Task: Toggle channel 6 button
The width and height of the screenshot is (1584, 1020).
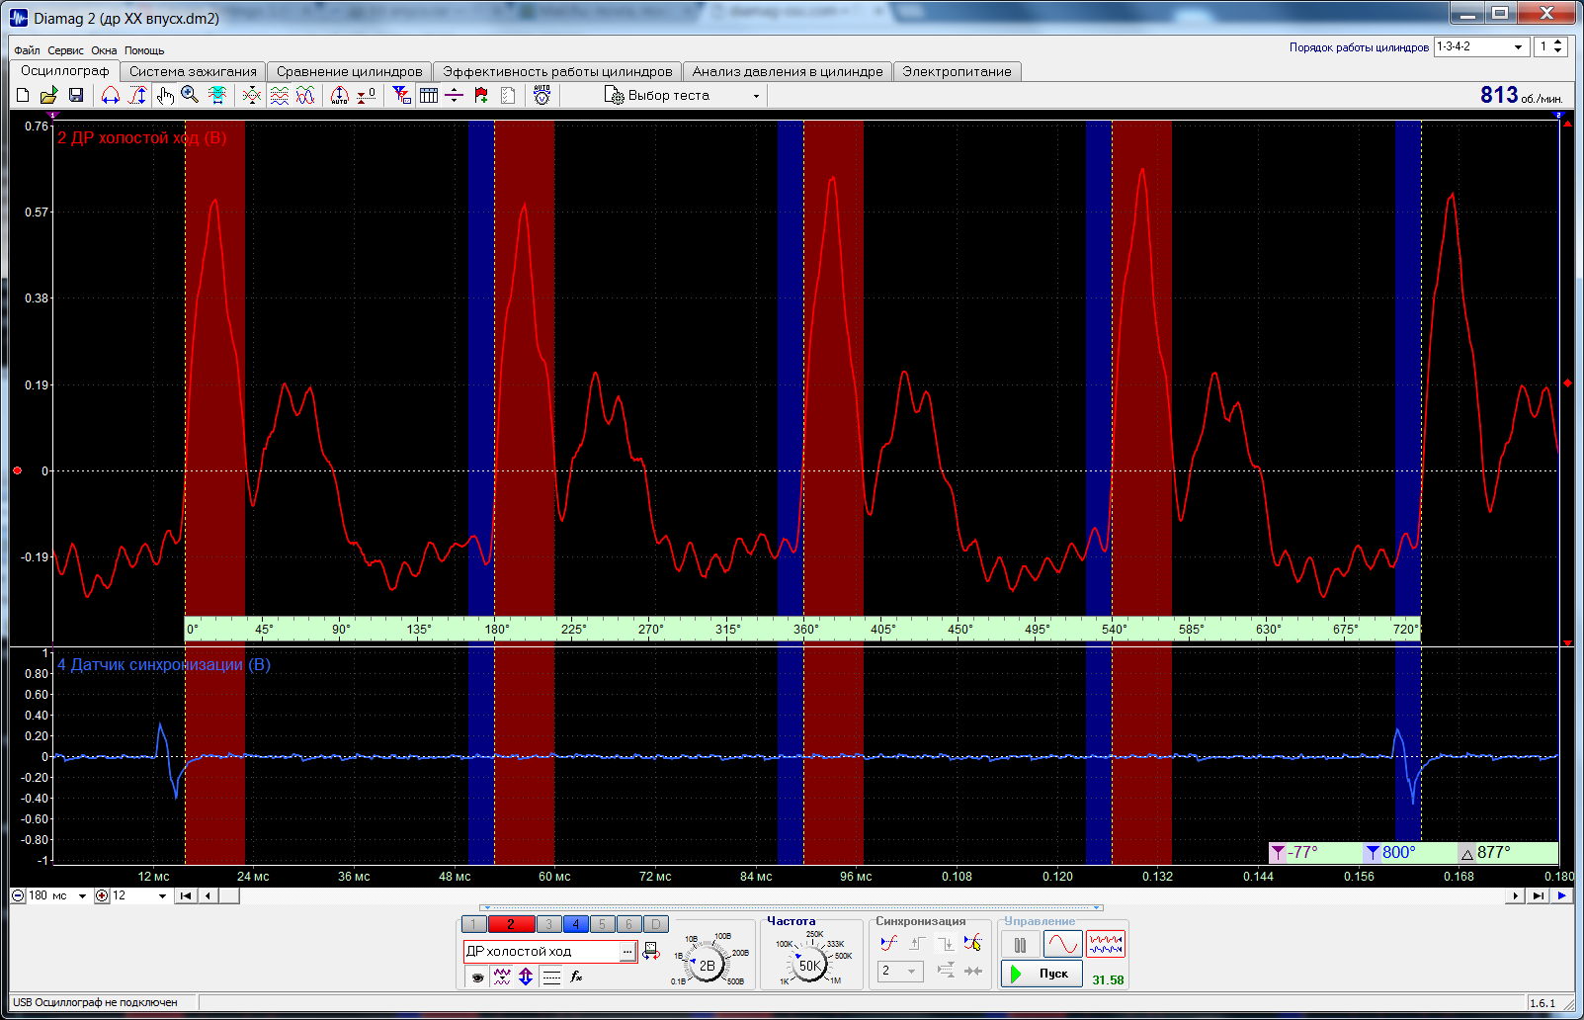Action: pos(628,924)
